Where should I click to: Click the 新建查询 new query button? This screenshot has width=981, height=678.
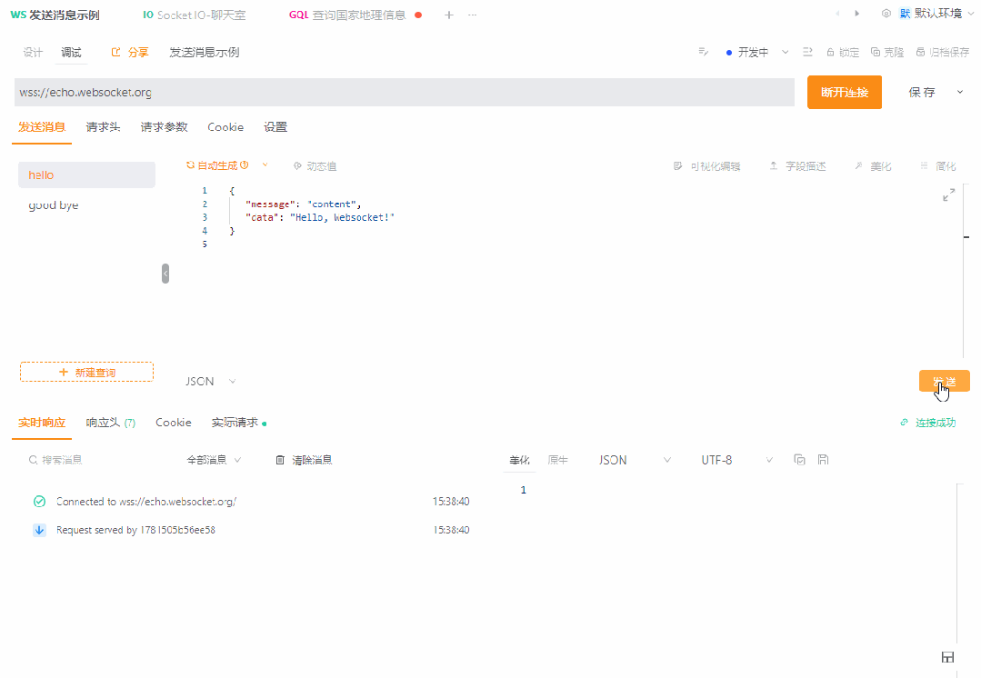point(86,372)
